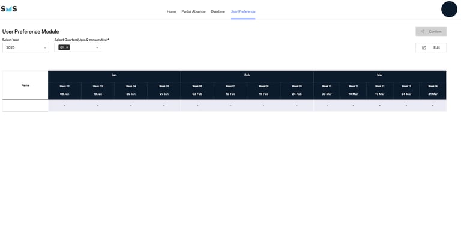Image resolution: width=461 pixels, height=226 pixels.
Task: Click the Confirm button
Action: coord(431,31)
